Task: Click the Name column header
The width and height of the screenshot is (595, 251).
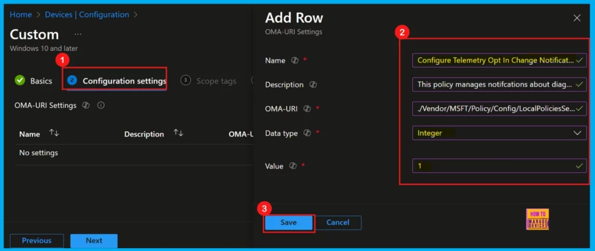Action: point(30,134)
